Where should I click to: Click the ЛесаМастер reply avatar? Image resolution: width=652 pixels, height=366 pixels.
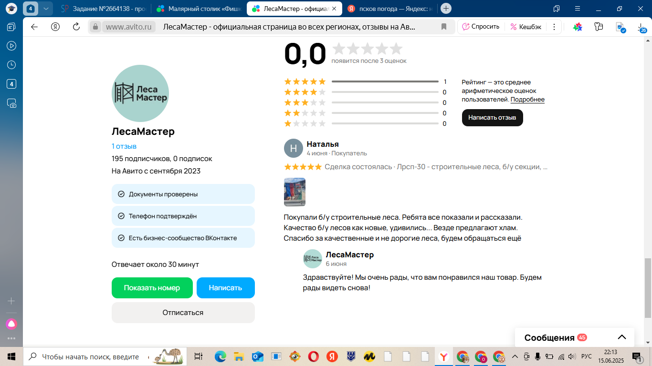313,258
